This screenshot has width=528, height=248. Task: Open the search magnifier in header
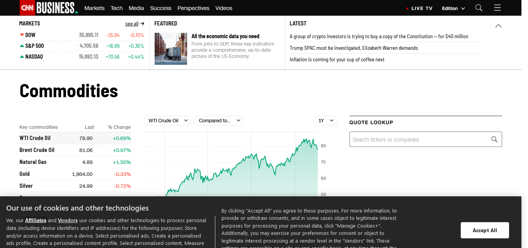coord(479,8)
